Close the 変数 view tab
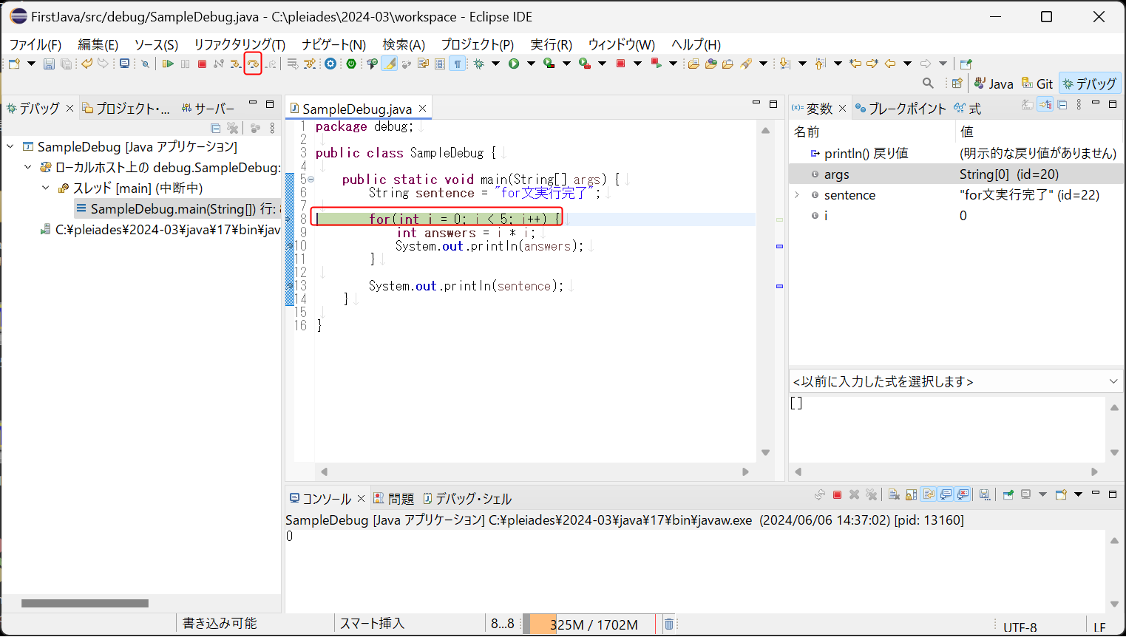 (x=842, y=109)
